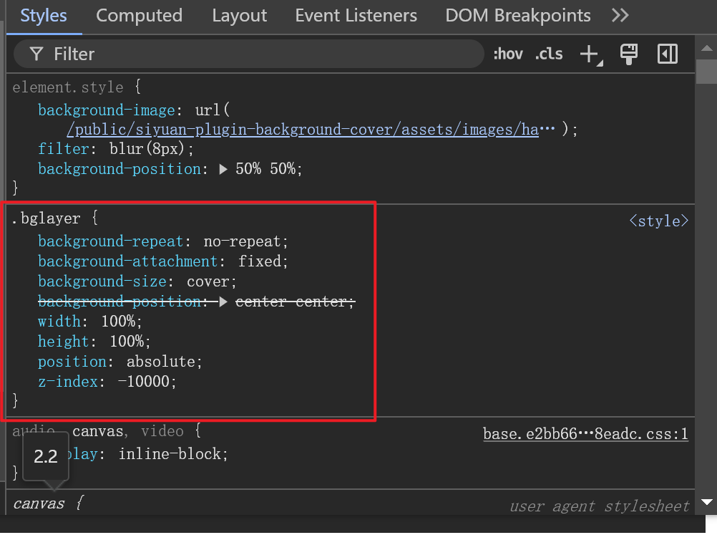The height and width of the screenshot is (535, 717).
Task: Toggle the computed styles sidebar icon
Action: point(668,54)
